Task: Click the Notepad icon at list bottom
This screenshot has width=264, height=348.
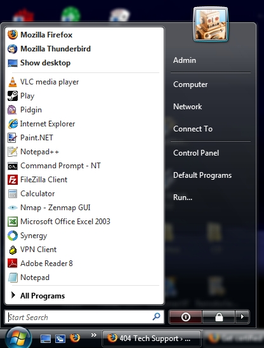Action: click(13, 278)
